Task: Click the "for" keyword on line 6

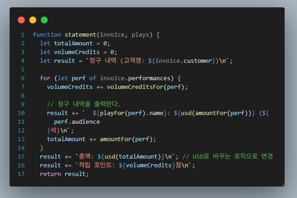Action: point(45,78)
